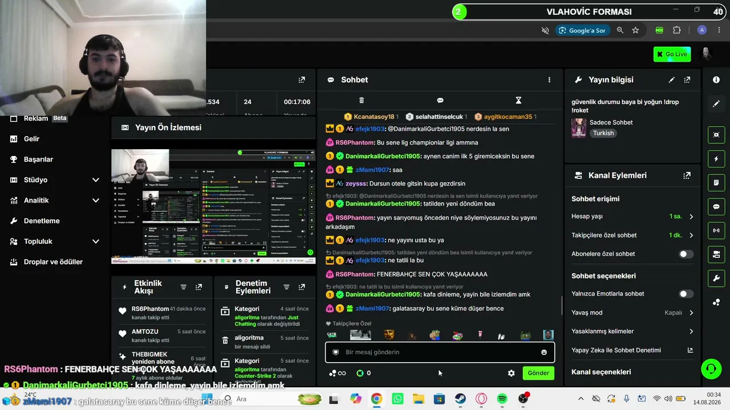Click the hourglass icon in chat toolbar
This screenshot has width=730, height=410.
click(x=518, y=101)
